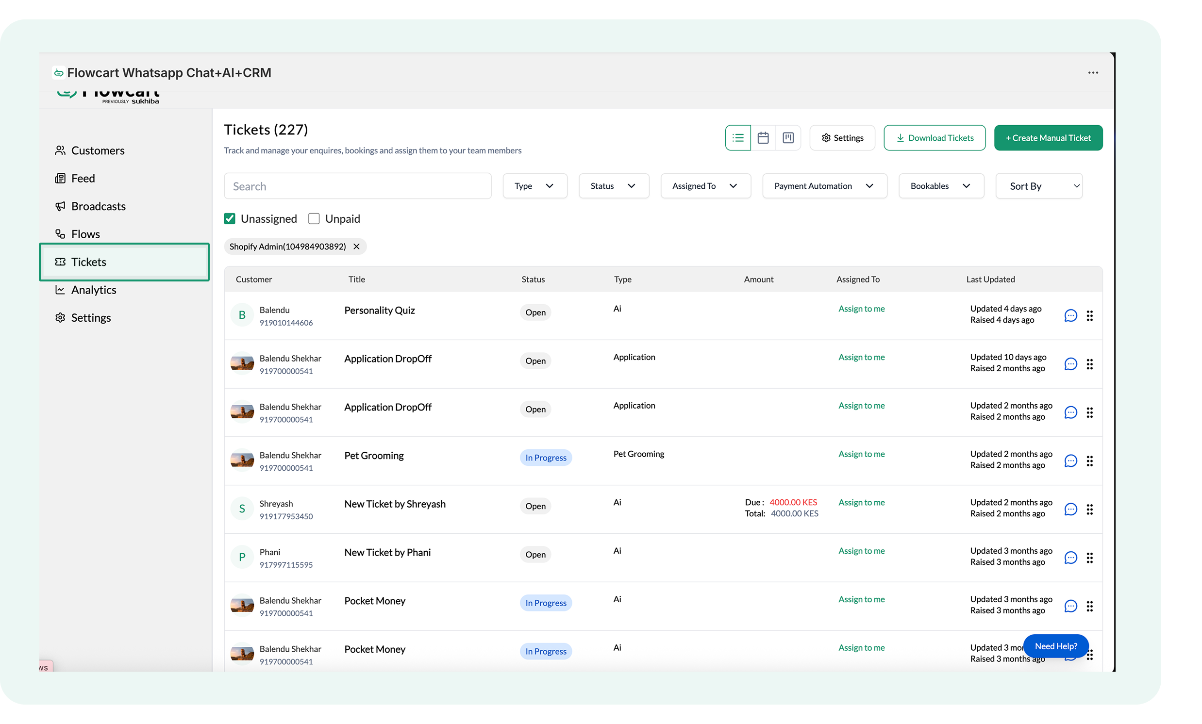Switch to calendar view icon
Image resolution: width=1202 pixels, height=724 pixels.
(x=763, y=138)
